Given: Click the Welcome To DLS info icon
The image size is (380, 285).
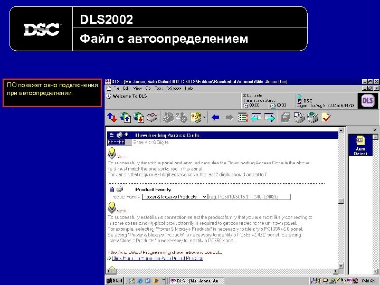Looking at the screenshot, I should [109, 96].
